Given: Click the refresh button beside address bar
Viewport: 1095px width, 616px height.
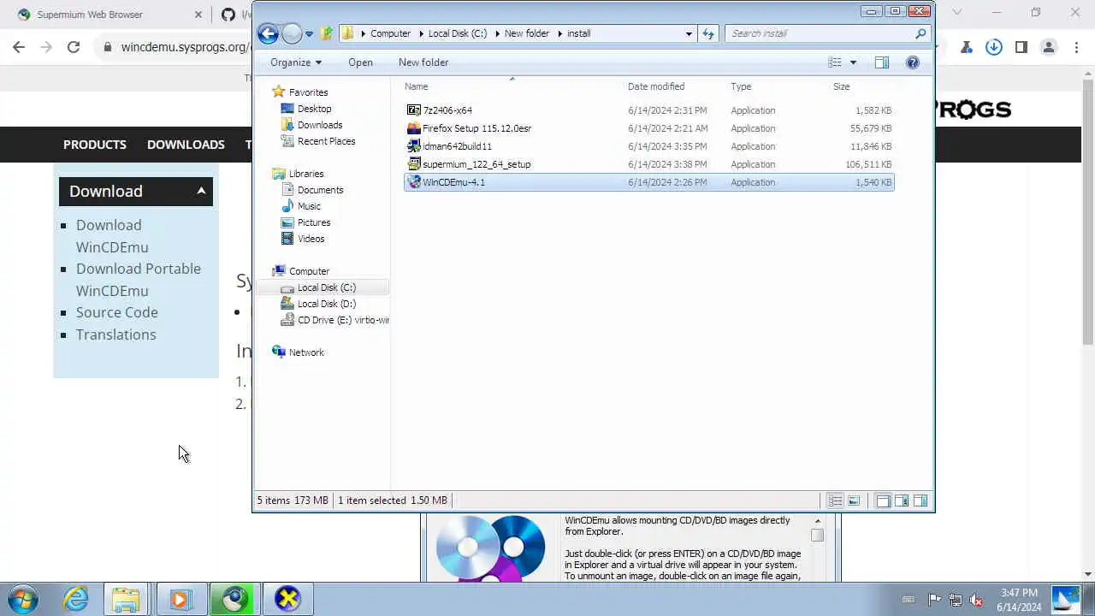Looking at the screenshot, I should 708,33.
